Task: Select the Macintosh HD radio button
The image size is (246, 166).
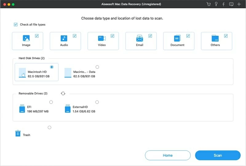Action: [x=52, y=67]
